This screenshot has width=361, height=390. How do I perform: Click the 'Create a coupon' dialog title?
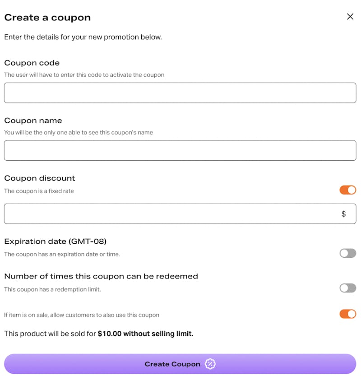(47, 18)
